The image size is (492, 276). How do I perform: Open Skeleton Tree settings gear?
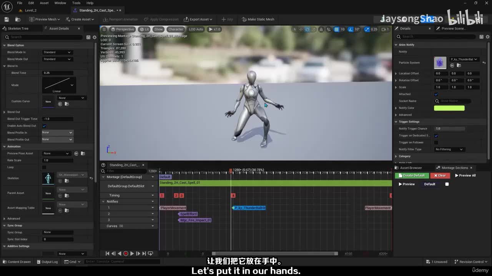[94, 37]
